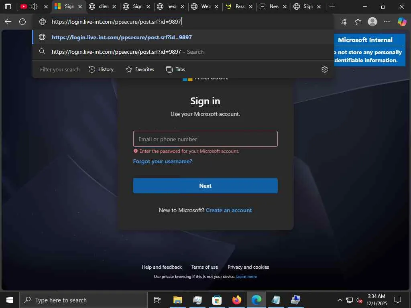Open the network status tray icon
This screenshot has width=411, height=308.
pyautogui.click(x=350, y=300)
